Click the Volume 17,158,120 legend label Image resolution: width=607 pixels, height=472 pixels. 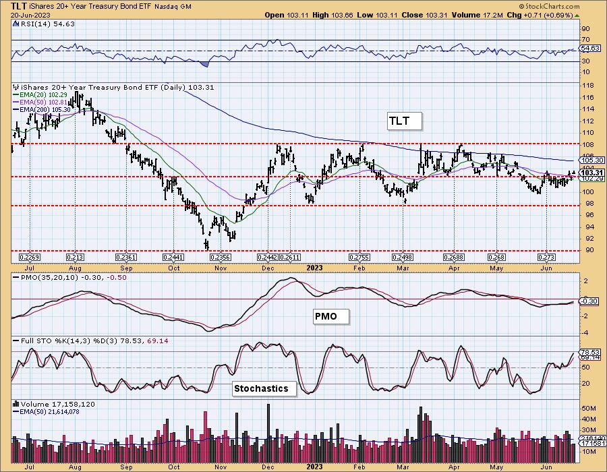pos(58,404)
